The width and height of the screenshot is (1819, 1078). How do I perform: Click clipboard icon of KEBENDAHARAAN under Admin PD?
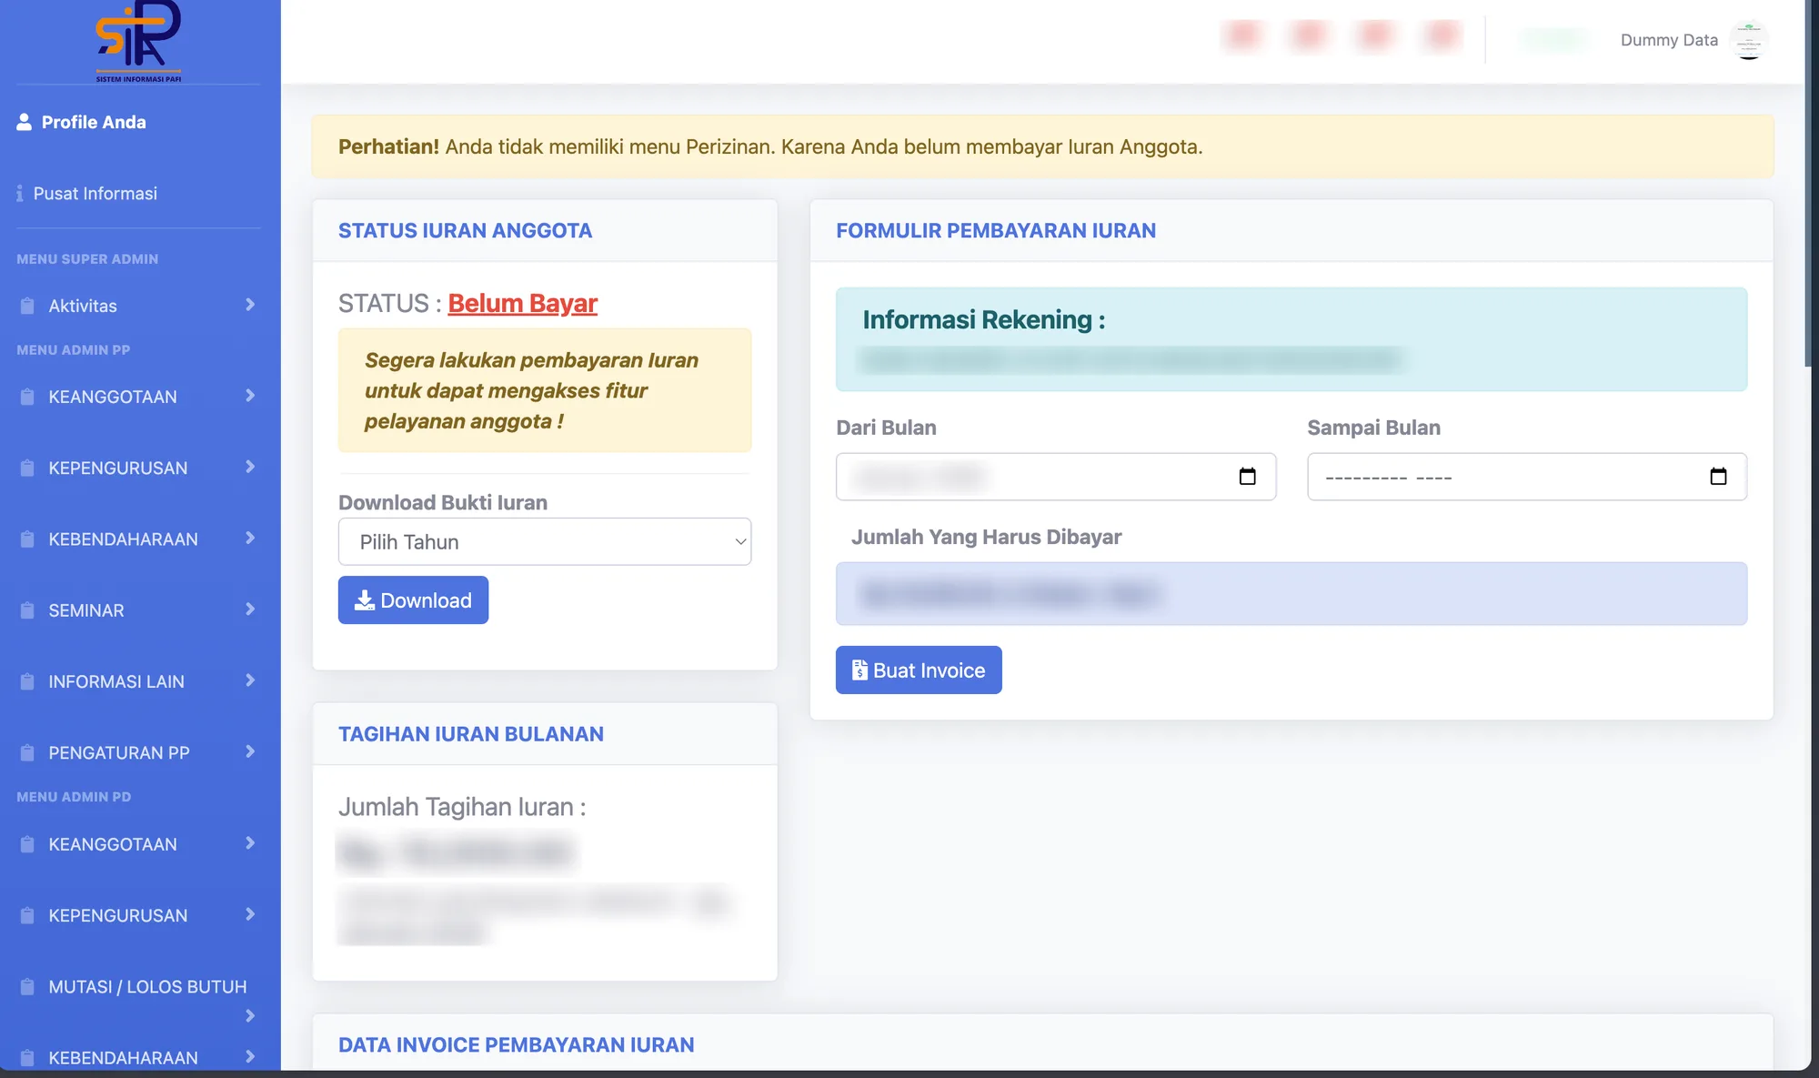(27, 1058)
